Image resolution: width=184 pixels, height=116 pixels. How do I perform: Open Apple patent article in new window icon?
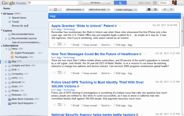(x=116, y=26)
